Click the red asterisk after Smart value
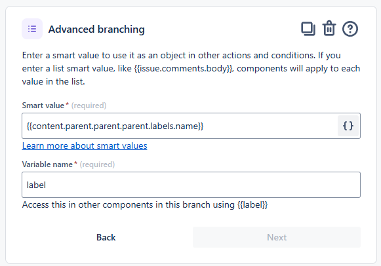 (68, 104)
